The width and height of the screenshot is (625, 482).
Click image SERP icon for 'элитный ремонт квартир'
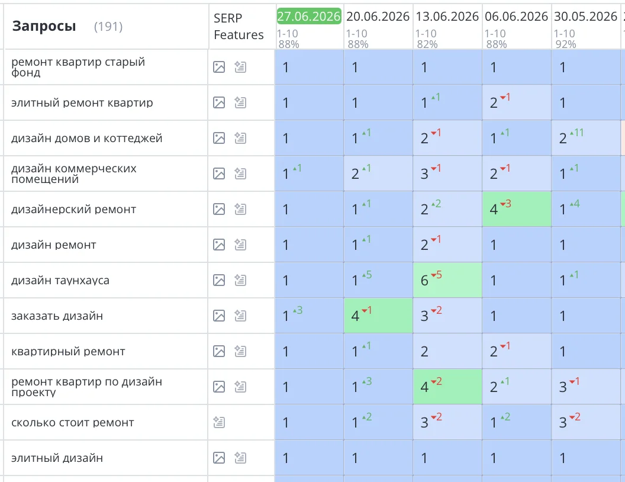coord(219,102)
